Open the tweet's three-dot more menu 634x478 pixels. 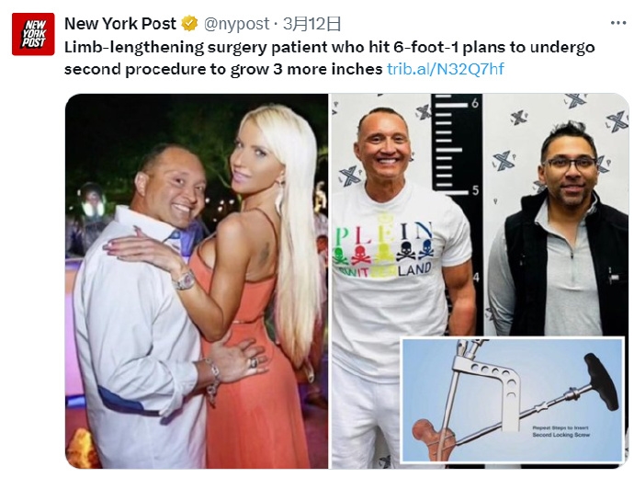pos(618,24)
